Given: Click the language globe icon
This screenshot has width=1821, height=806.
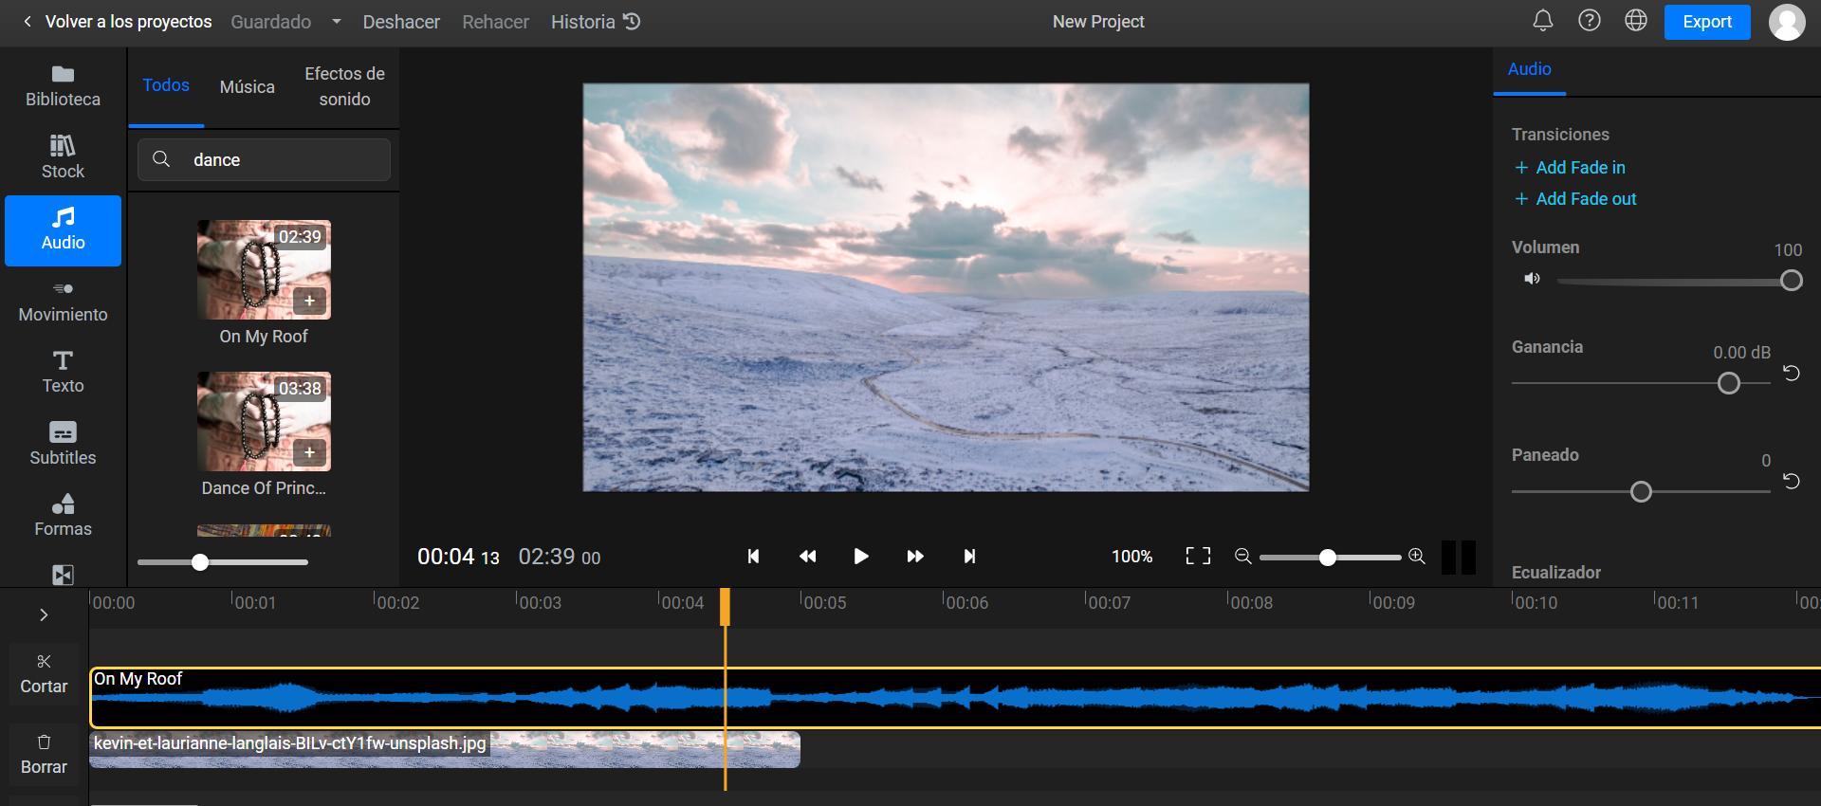Looking at the screenshot, I should pos(1636,21).
